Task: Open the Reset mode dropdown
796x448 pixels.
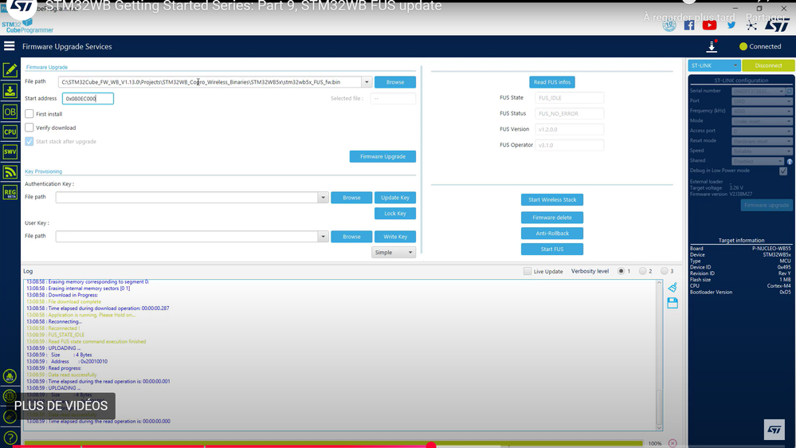Action: click(x=762, y=141)
